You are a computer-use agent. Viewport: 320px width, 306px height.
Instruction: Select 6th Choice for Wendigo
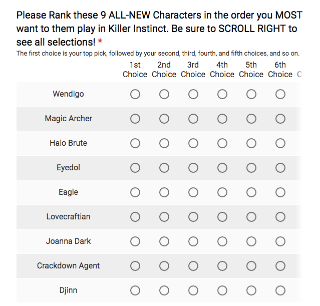(x=280, y=94)
